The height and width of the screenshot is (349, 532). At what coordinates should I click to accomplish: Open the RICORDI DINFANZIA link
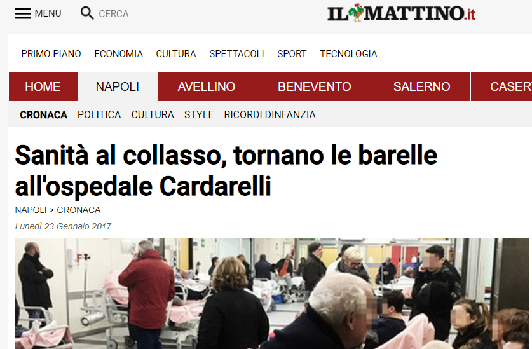(269, 115)
